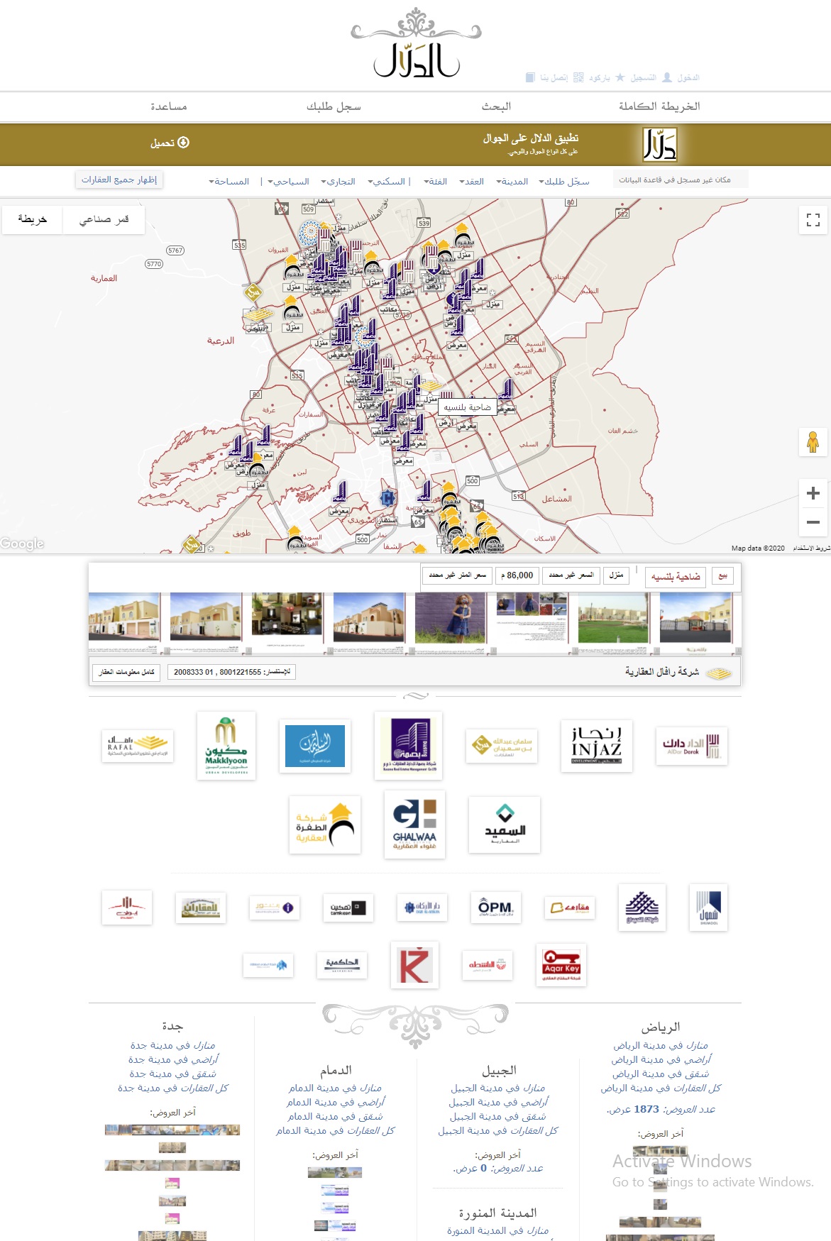Image resolution: width=831 pixels, height=1241 pixels.
Task: Expand the سجّل طلبك filter dropdown
Action: point(564,182)
